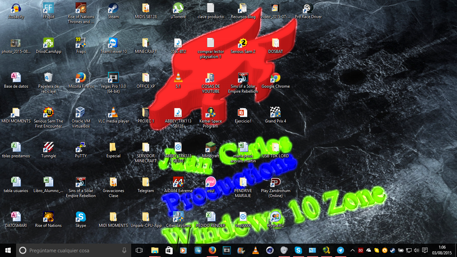This screenshot has width=457, height=257.
Task: Select the Tunngle desktop shortcut
Action: (x=49, y=150)
